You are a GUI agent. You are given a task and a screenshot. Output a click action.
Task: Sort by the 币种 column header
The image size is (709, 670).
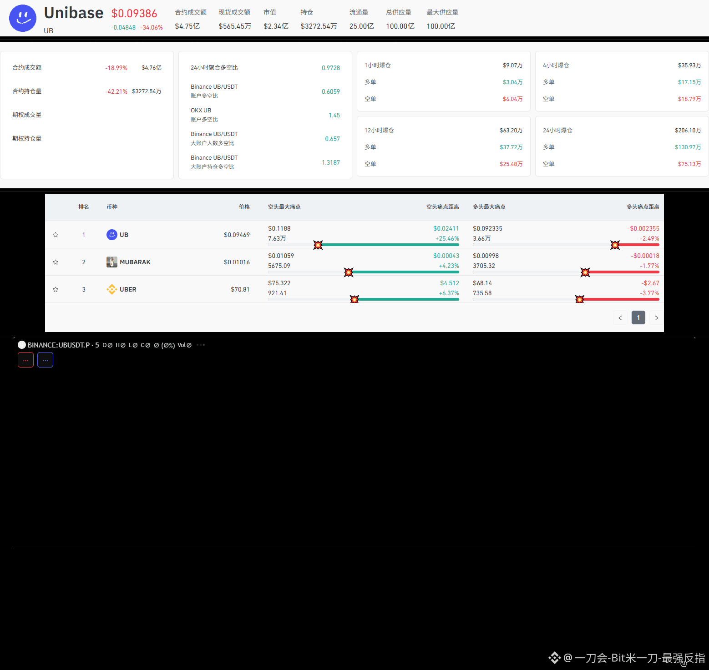(x=112, y=207)
